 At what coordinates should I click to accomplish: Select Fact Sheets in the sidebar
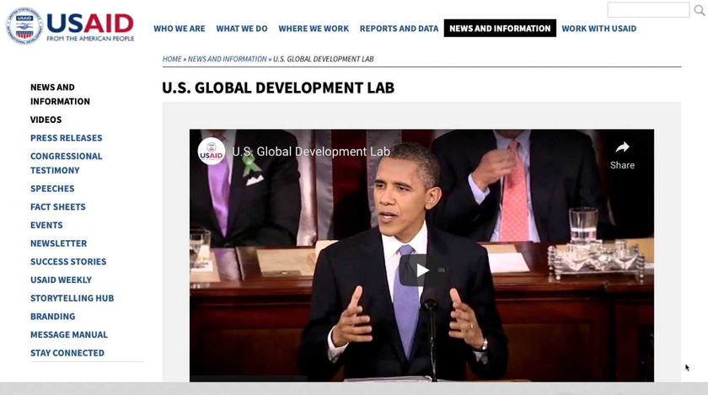pos(57,207)
